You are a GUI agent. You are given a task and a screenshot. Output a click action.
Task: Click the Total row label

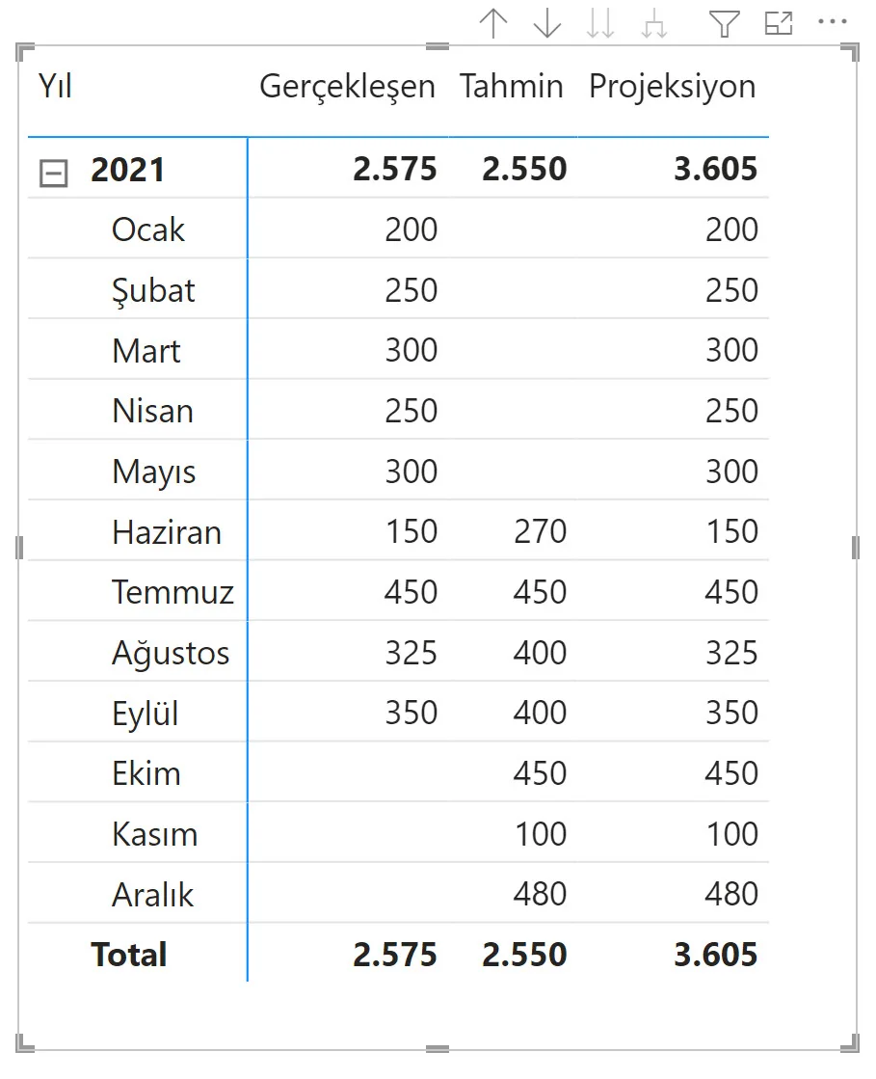[129, 956]
